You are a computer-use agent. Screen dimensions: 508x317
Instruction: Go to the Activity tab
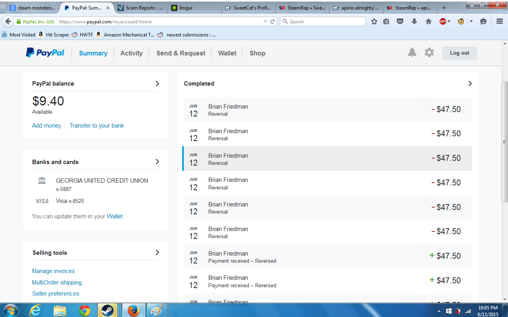(131, 53)
